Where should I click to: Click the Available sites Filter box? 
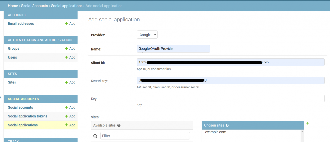pyautogui.click(x=145, y=136)
